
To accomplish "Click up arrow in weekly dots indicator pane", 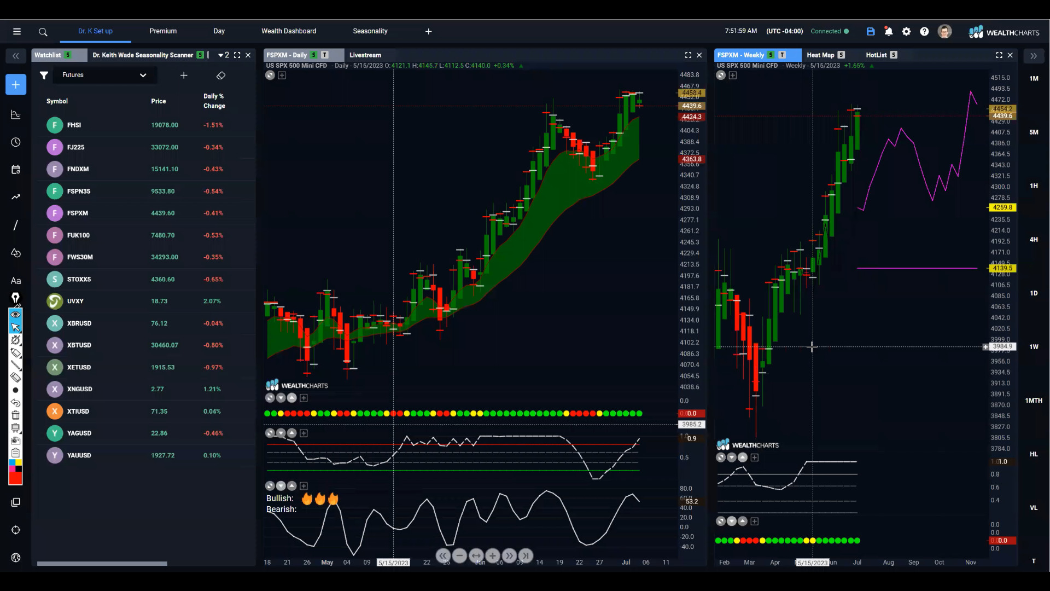I will (x=743, y=522).
